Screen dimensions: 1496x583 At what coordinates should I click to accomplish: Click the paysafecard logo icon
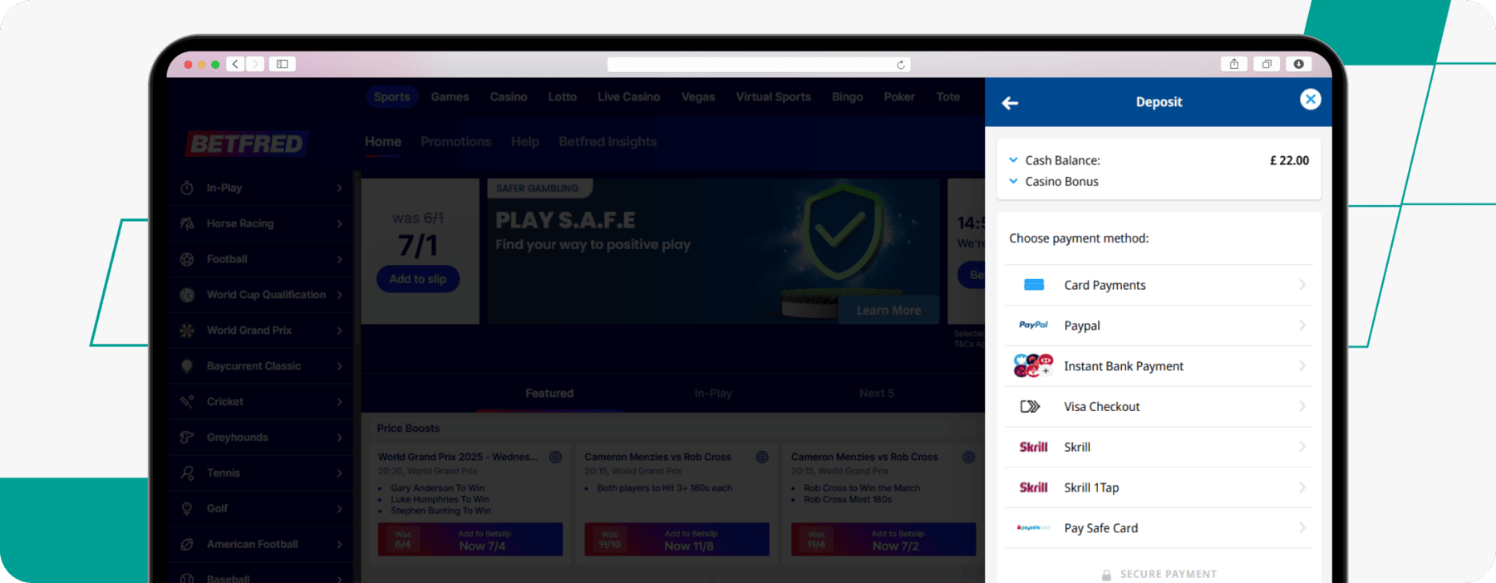click(1033, 527)
